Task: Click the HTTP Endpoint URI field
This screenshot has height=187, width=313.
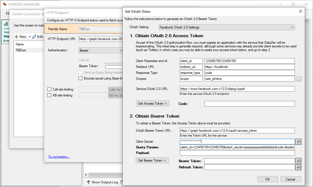Action: pos(101,39)
